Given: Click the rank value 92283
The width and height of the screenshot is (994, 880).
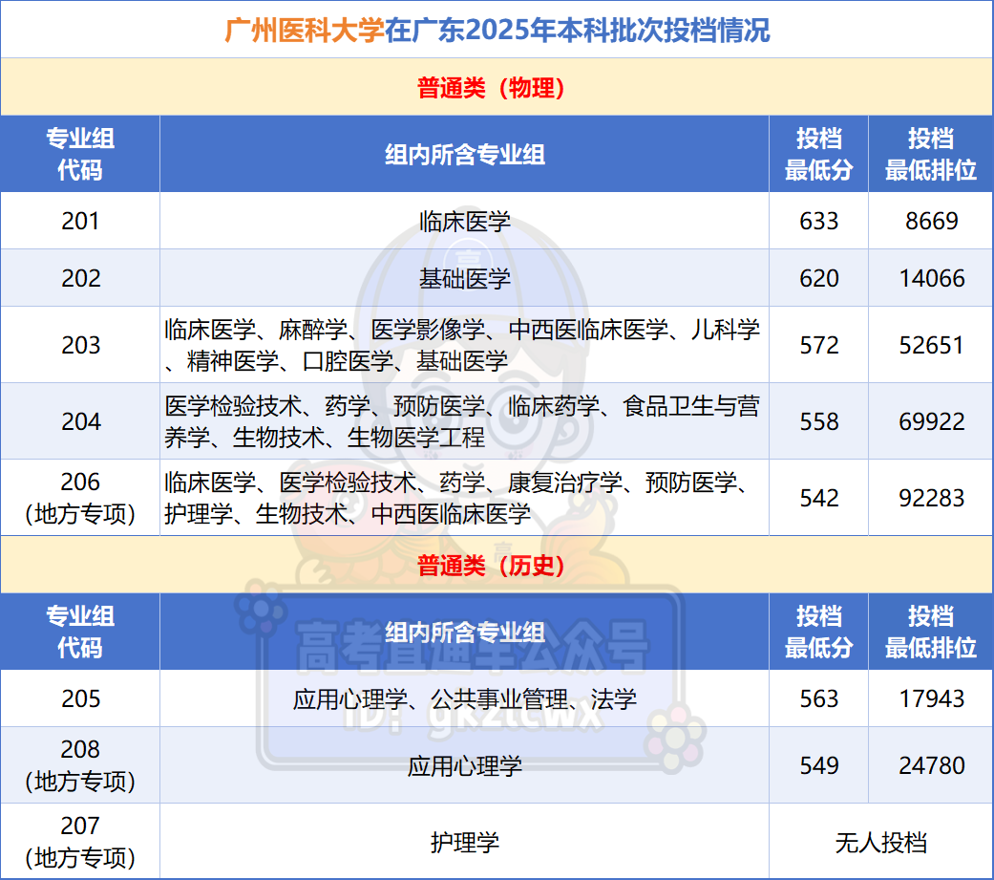Looking at the screenshot, I should click(x=931, y=498).
